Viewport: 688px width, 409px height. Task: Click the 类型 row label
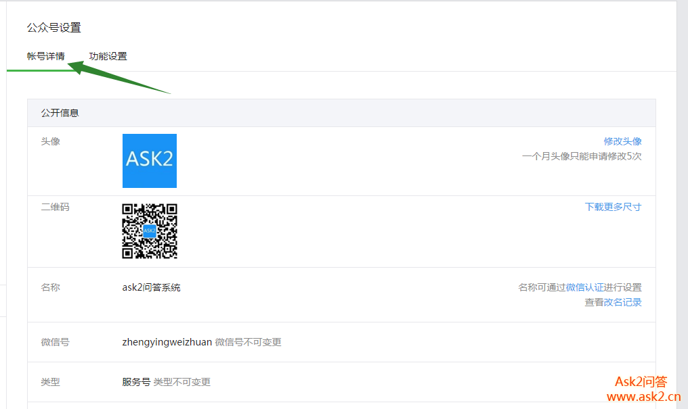click(50, 382)
